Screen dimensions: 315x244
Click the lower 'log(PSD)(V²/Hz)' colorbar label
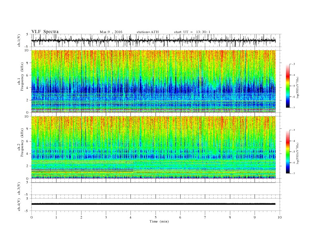tap(297, 153)
